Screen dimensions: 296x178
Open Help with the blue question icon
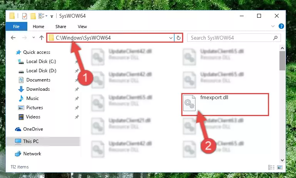click(281, 26)
